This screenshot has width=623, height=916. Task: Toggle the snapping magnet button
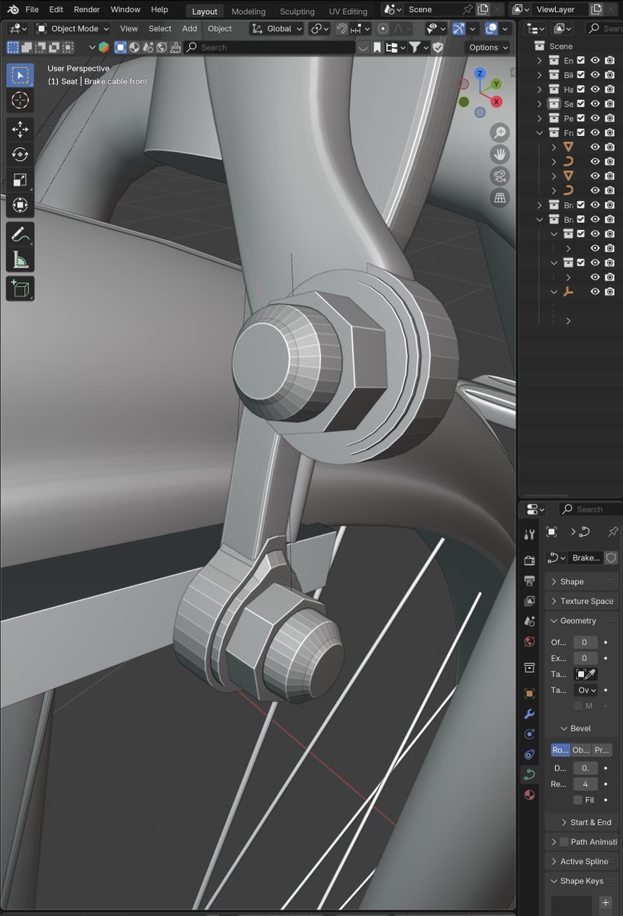(342, 28)
